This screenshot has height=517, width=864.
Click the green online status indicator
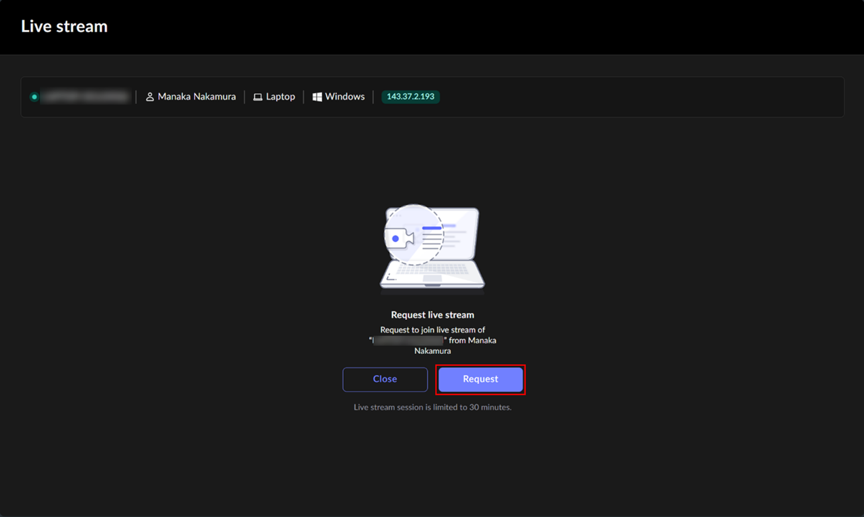point(34,96)
